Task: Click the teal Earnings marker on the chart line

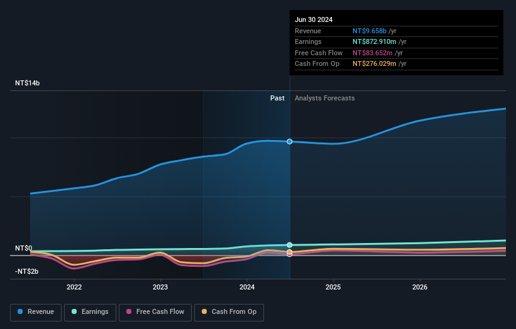Action: point(290,245)
